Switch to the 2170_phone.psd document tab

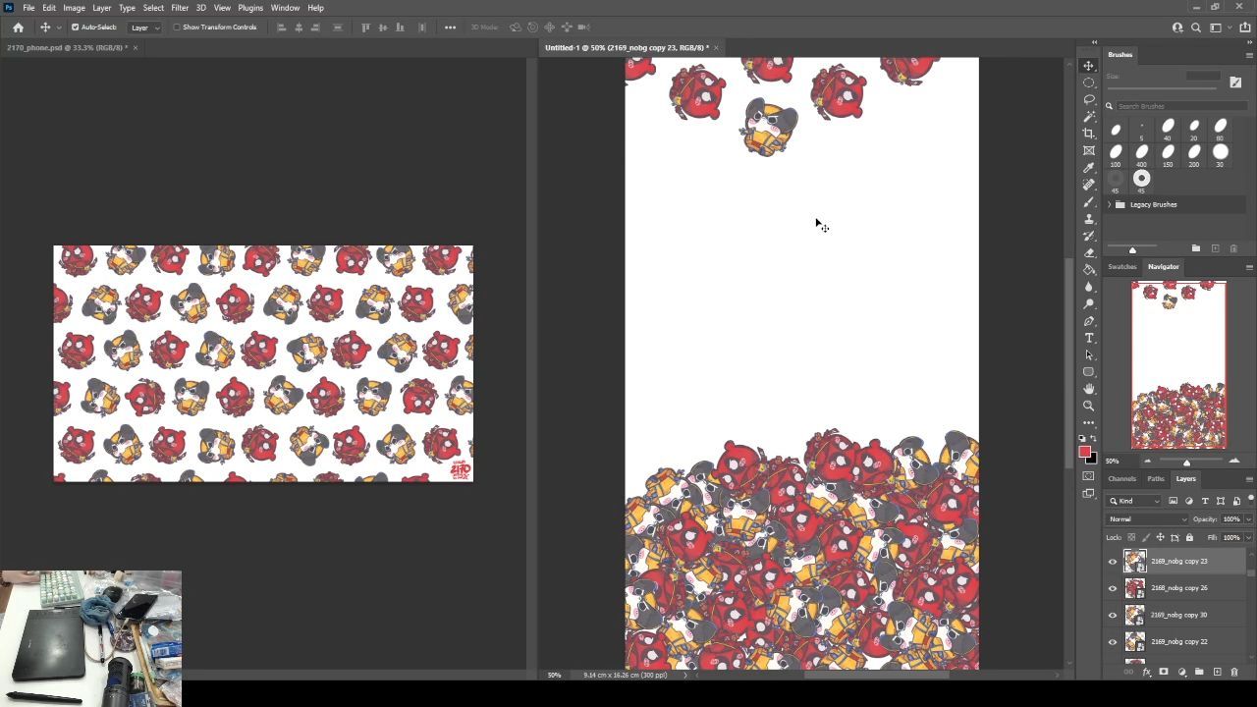click(65, 47)
